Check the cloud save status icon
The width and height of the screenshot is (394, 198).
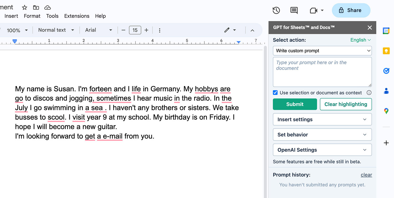[x=47, y=7]
